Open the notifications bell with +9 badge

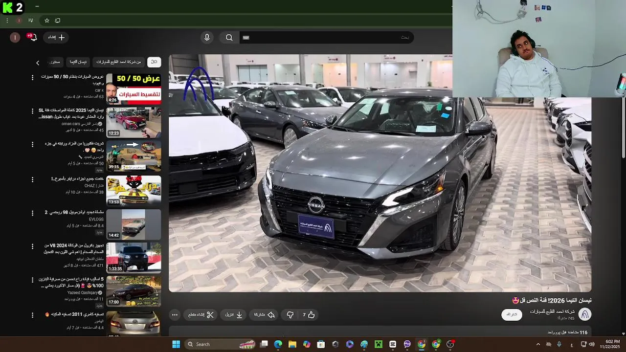pos(33,37)
